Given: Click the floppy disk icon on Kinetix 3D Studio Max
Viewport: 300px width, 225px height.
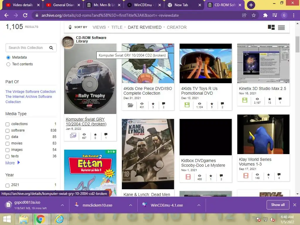Looking at the screenshot, I should 245,100.
